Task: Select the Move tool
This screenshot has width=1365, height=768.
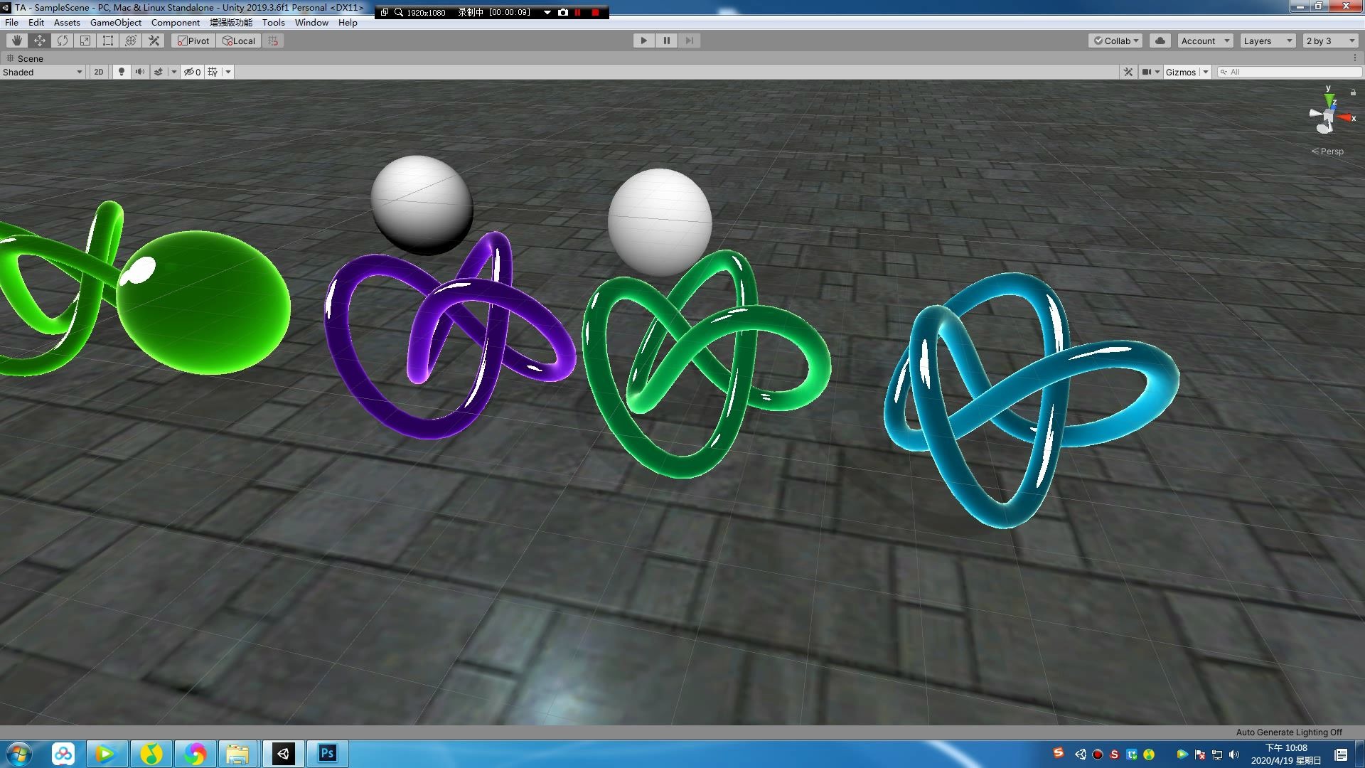Action: pyautogui.click(x=39, y=41)
